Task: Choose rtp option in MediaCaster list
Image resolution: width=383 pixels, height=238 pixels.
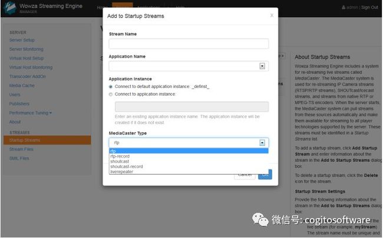Action: pos(189,151)
